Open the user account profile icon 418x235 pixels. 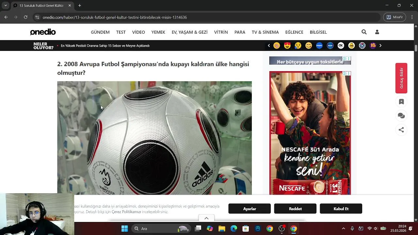377,32
